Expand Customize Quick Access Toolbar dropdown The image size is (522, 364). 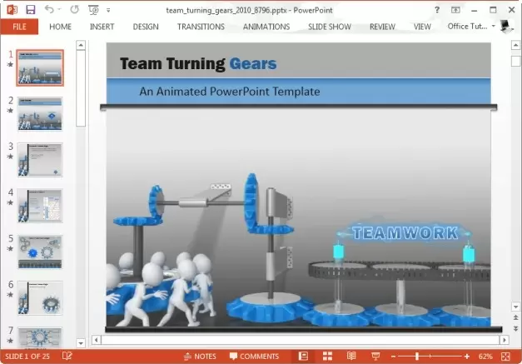(x=108, y=10)
